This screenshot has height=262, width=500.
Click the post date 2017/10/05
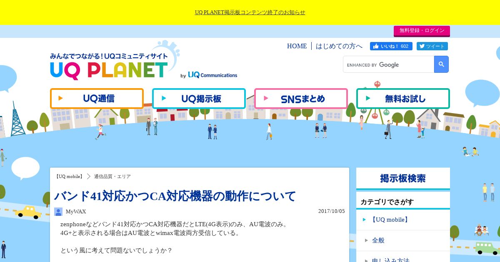tap(332, 211)
